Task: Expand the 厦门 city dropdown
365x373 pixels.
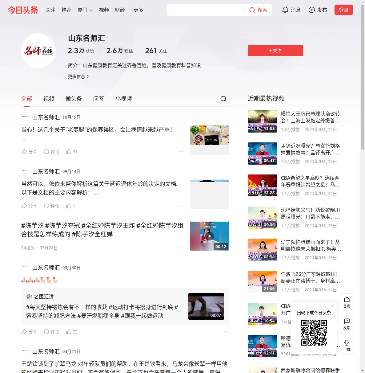Action: pos(85,10)
